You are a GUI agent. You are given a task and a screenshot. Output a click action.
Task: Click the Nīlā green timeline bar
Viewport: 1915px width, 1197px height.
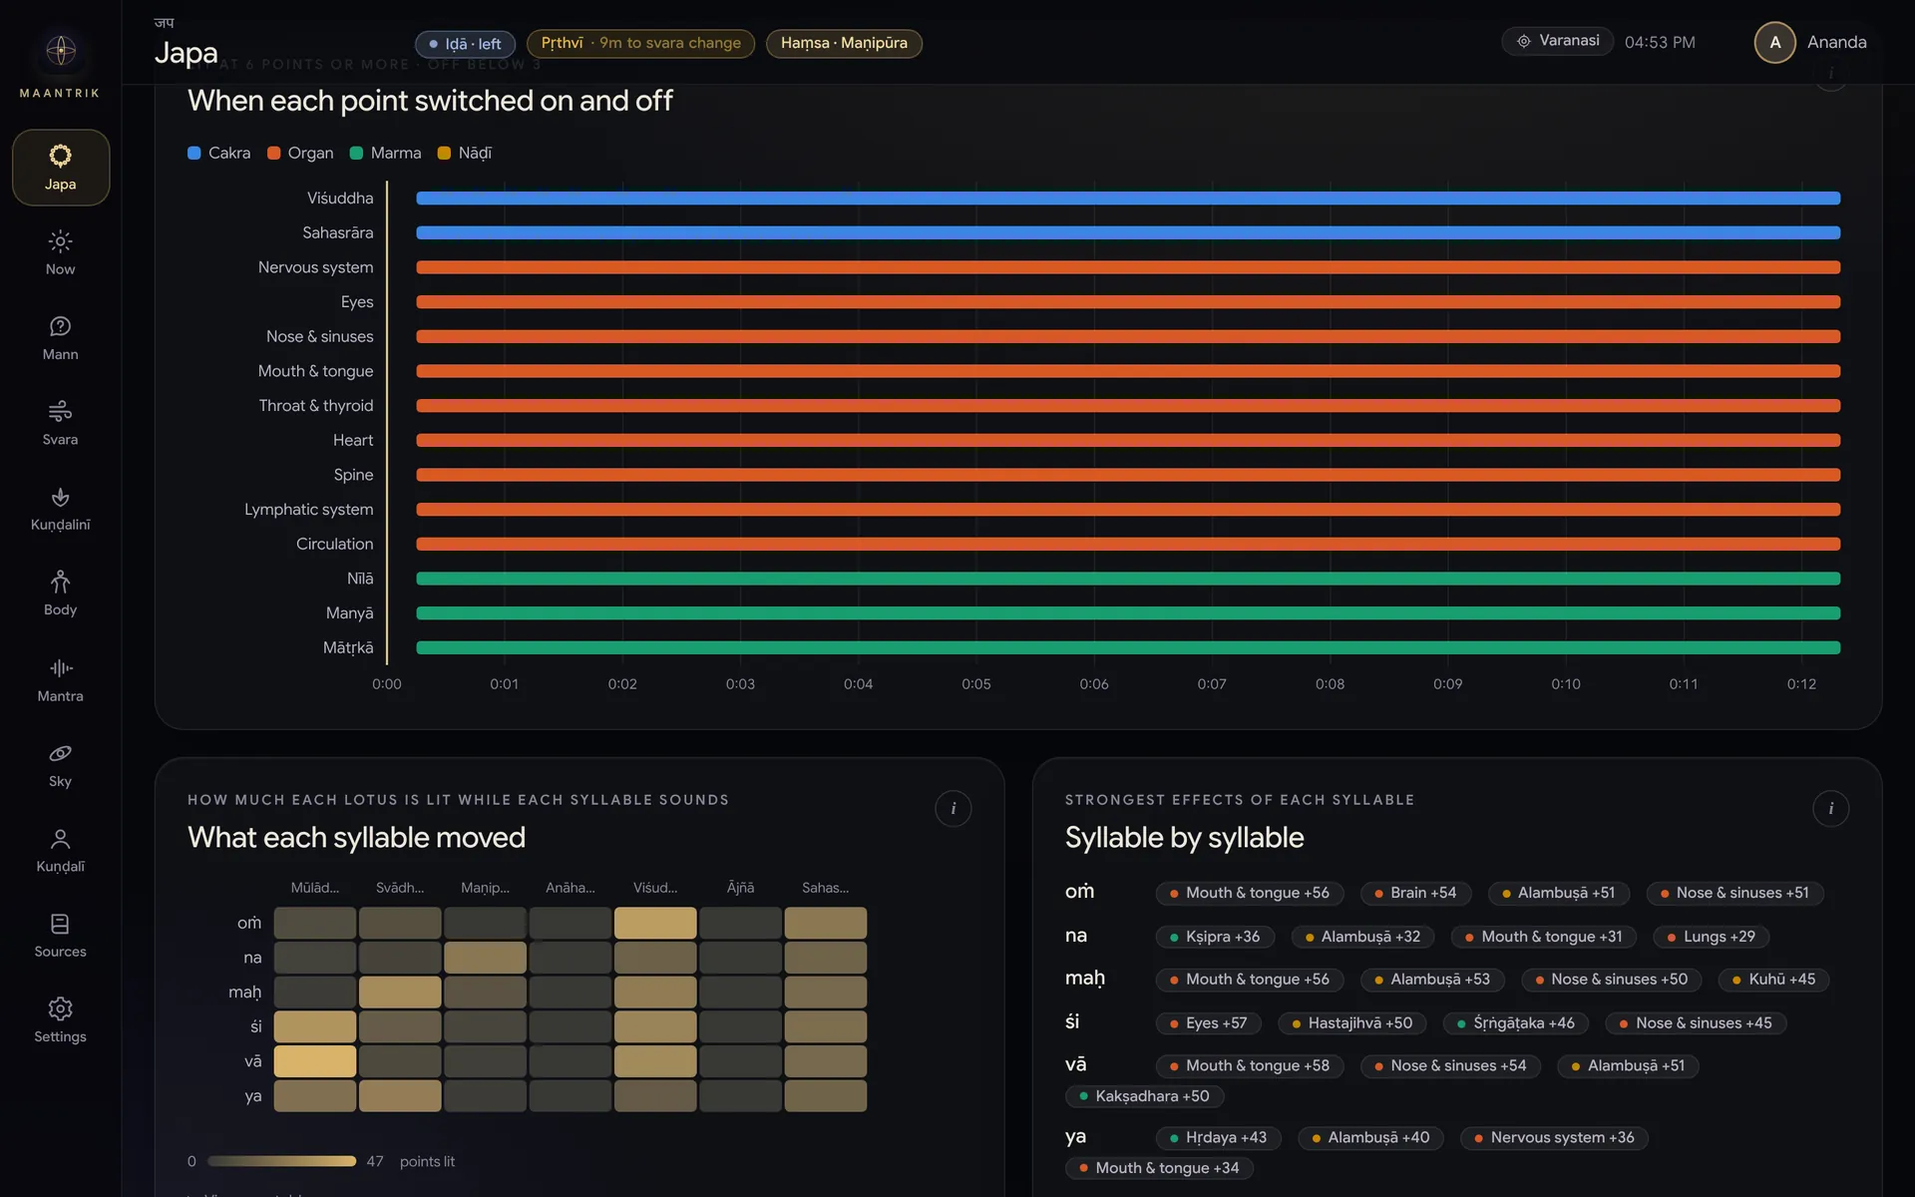tap(1128, 579)
